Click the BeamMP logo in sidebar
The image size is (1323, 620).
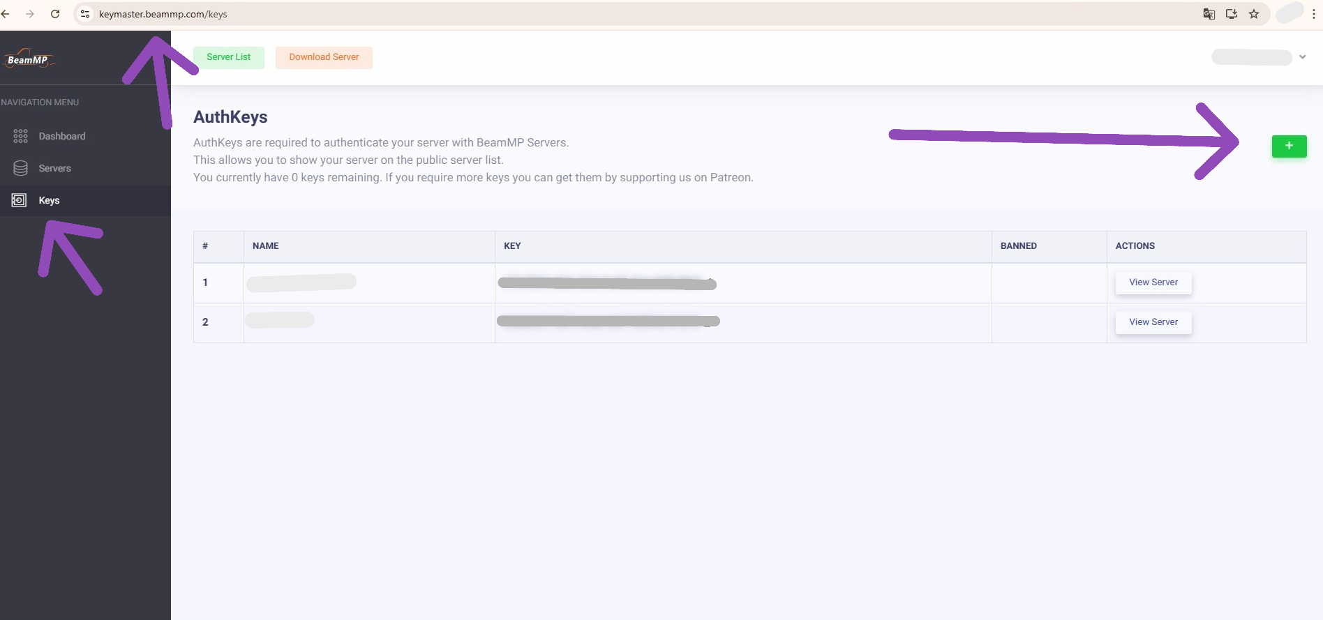click(29, 59)
